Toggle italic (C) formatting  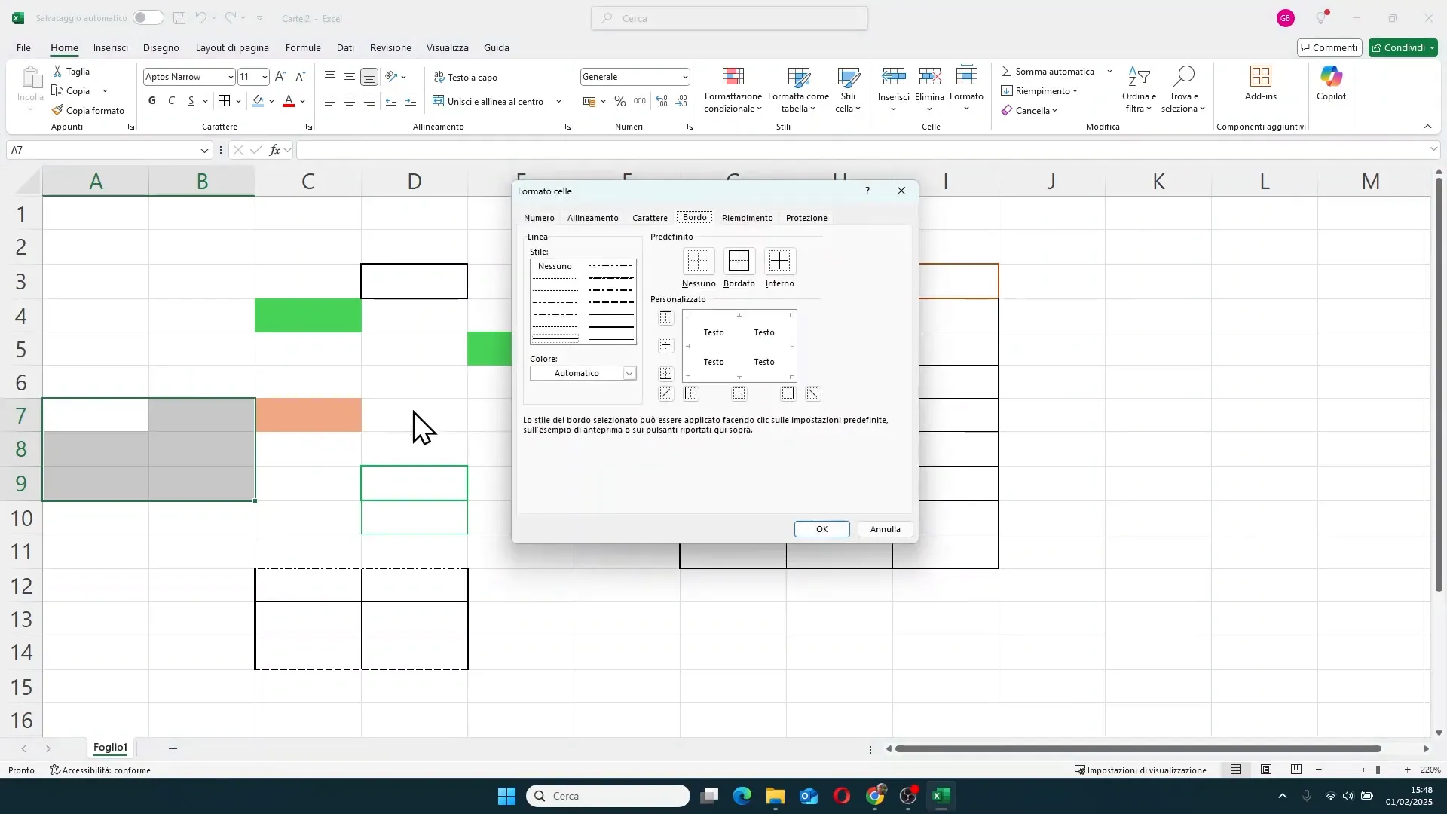point(172,101)
